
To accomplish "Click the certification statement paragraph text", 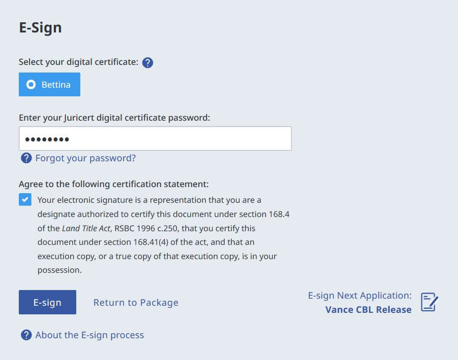I will (163, 235).
